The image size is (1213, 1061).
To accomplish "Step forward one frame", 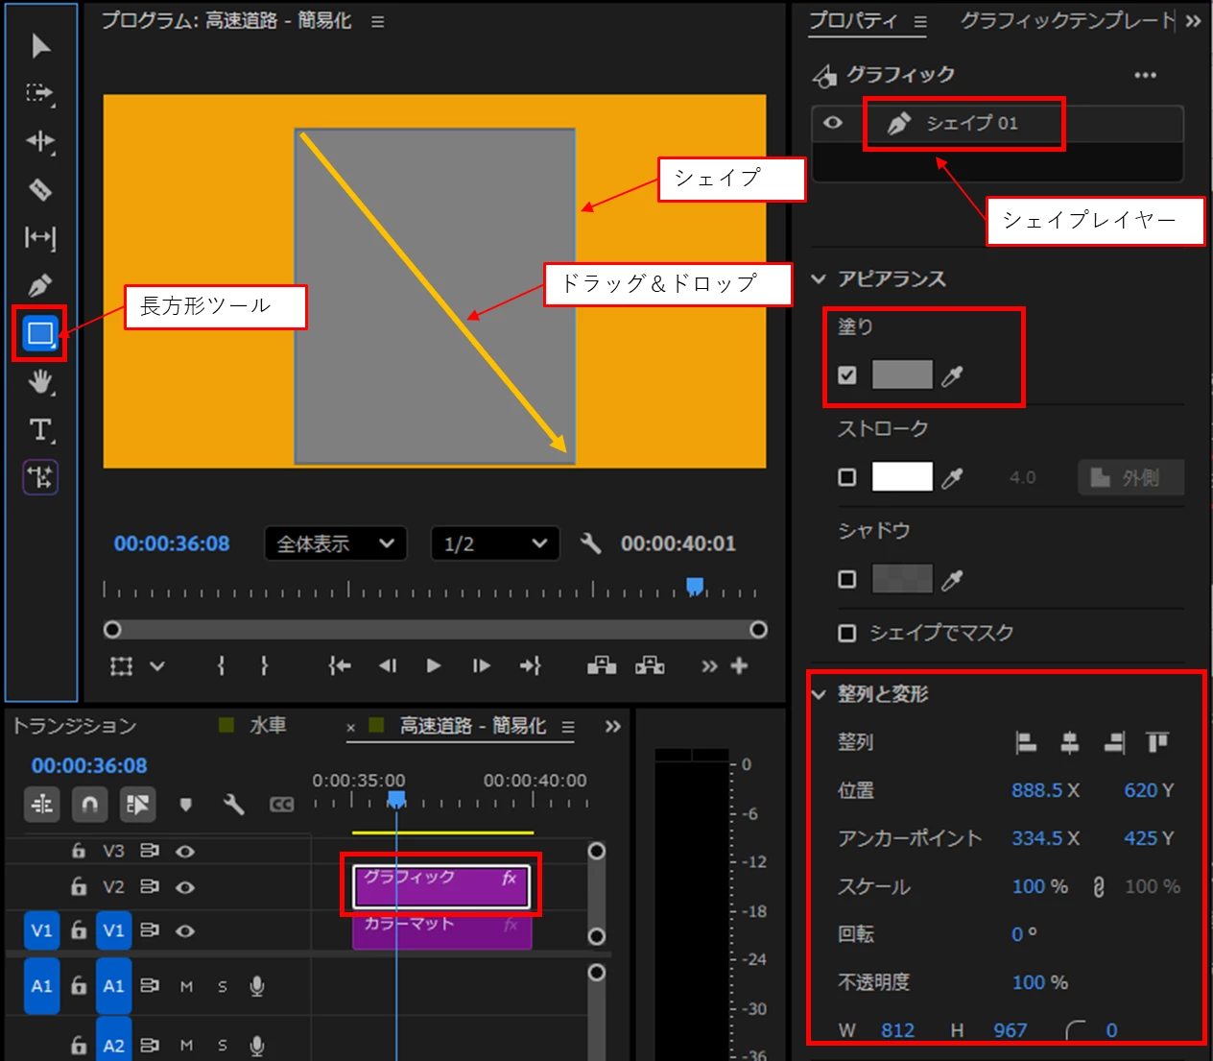I will (482, 665).
